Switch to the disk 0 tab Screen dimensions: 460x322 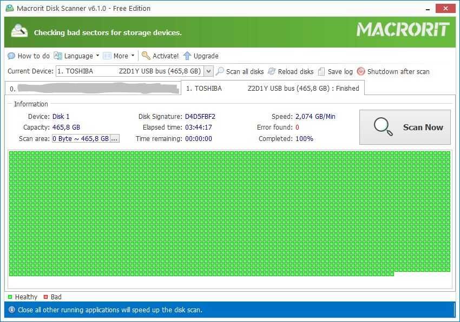pos(93,89)
